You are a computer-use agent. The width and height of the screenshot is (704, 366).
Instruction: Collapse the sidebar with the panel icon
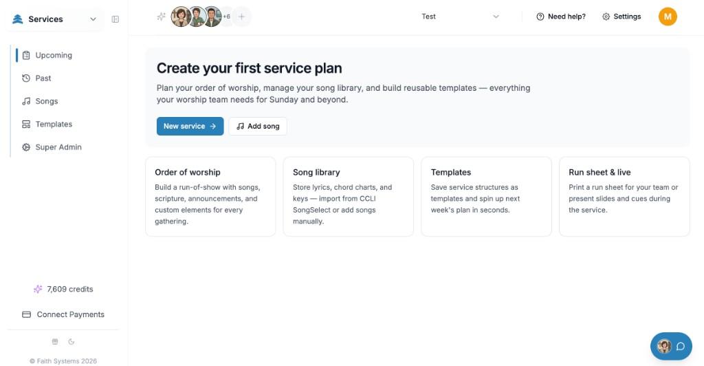pyautogui.click(x=115, y=19)
